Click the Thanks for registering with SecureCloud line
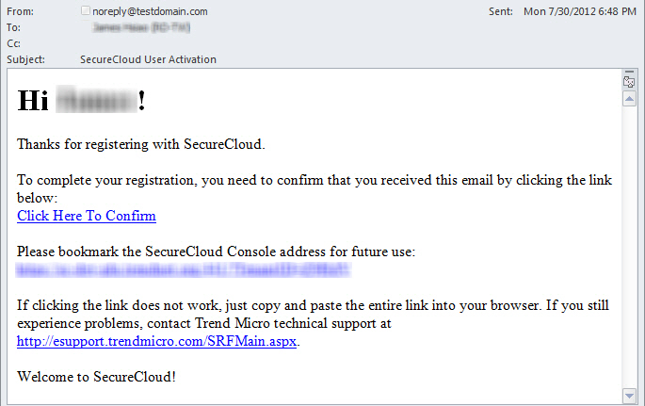The image size is (645, 406). click(x=141, y=144)
